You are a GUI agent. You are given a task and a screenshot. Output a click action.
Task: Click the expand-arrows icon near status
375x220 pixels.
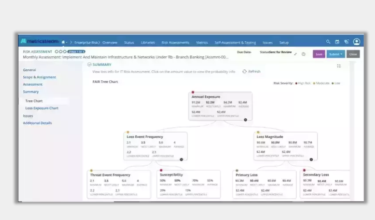pos(296,54)
